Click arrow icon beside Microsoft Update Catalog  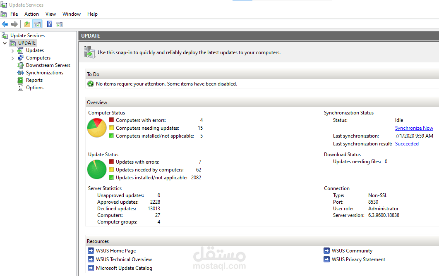pyautogui.click(x=91, y=268)
